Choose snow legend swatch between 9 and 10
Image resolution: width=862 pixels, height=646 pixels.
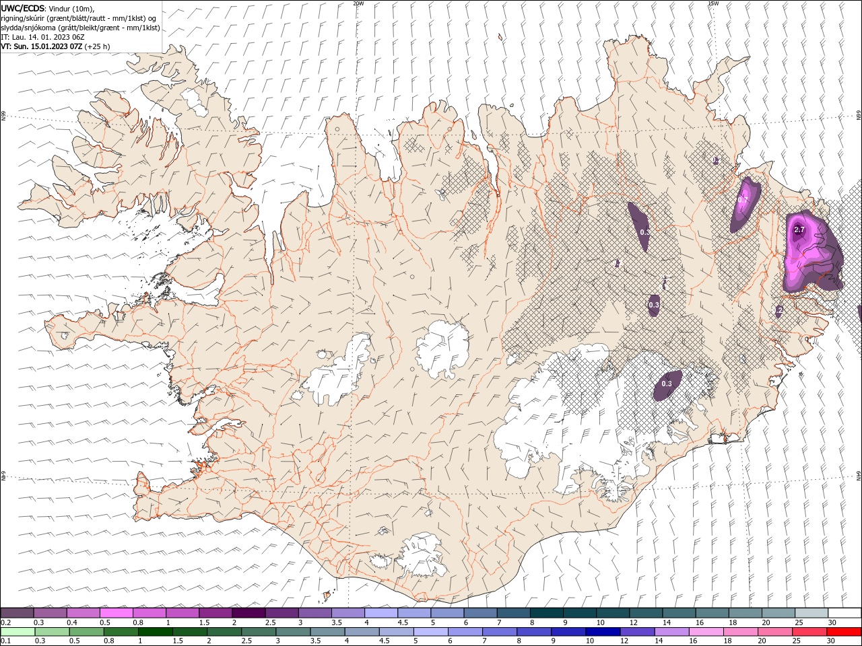click(x=579, y=613)
